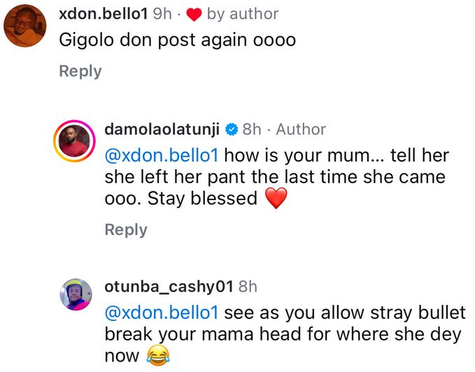Click the Author label beside 8h

point(300,129)
